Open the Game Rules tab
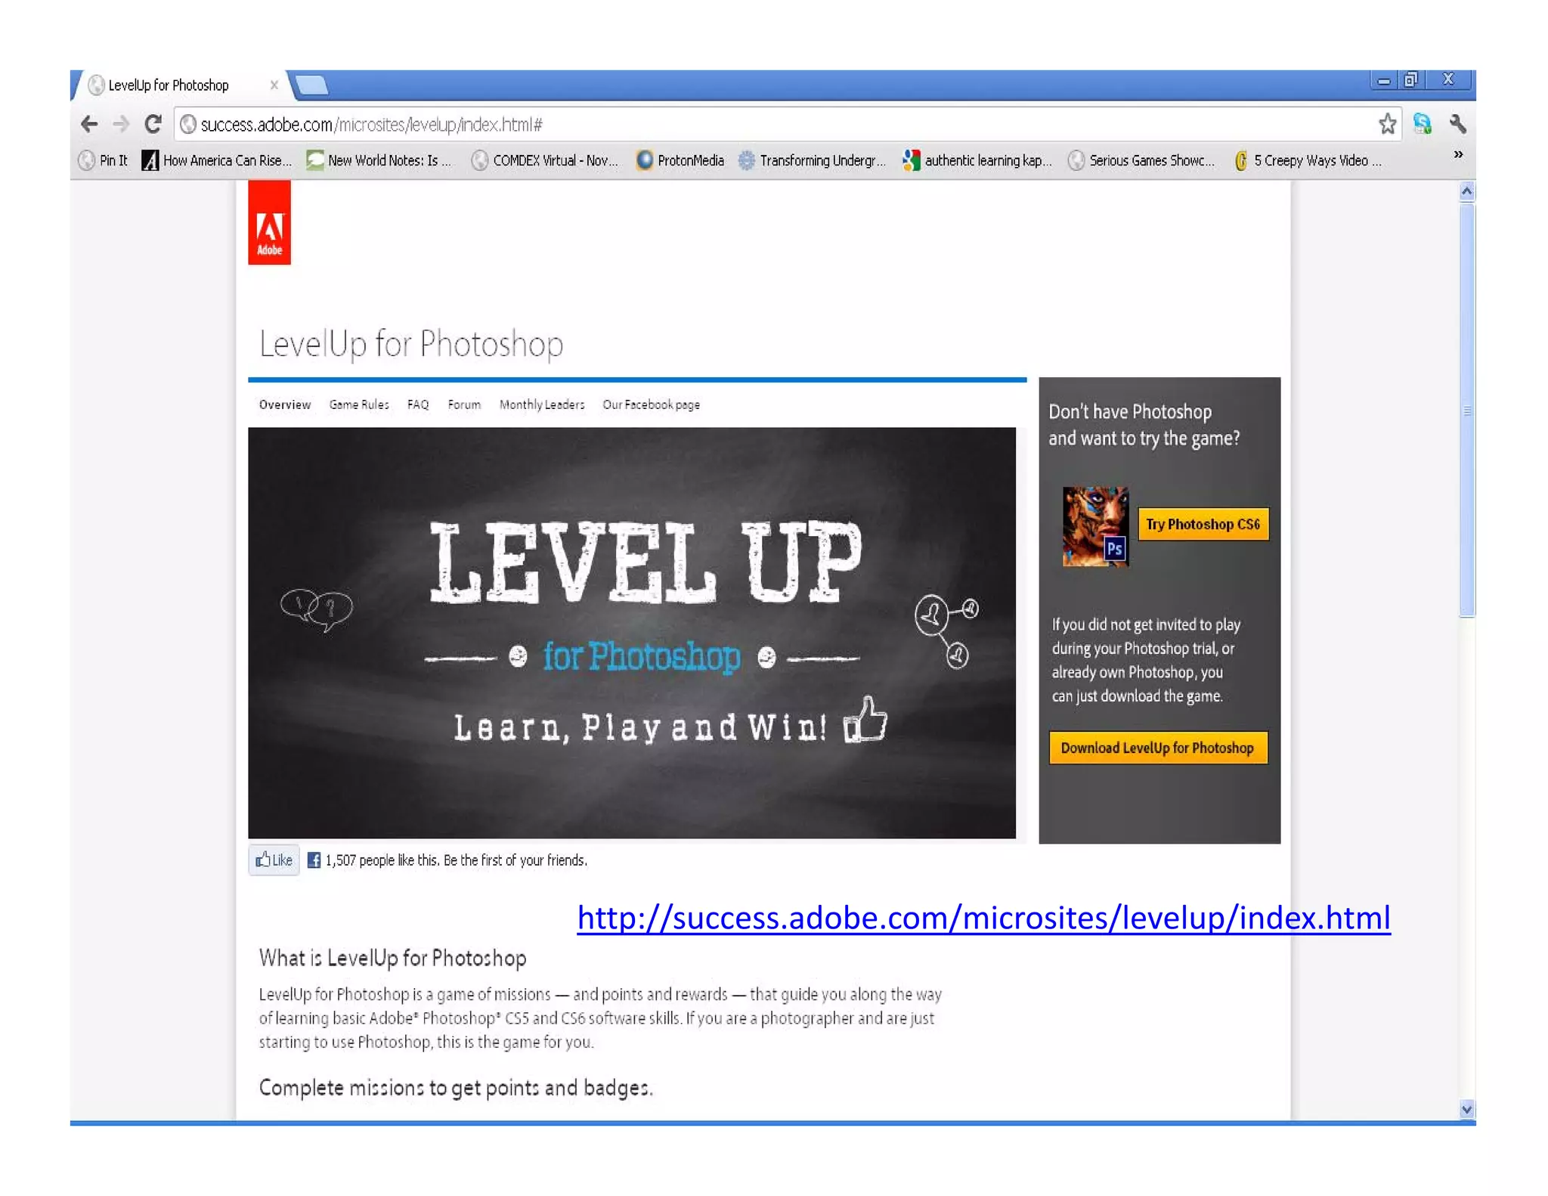1548x1196 pixels. pyautogui.click(x=359, y=404)
